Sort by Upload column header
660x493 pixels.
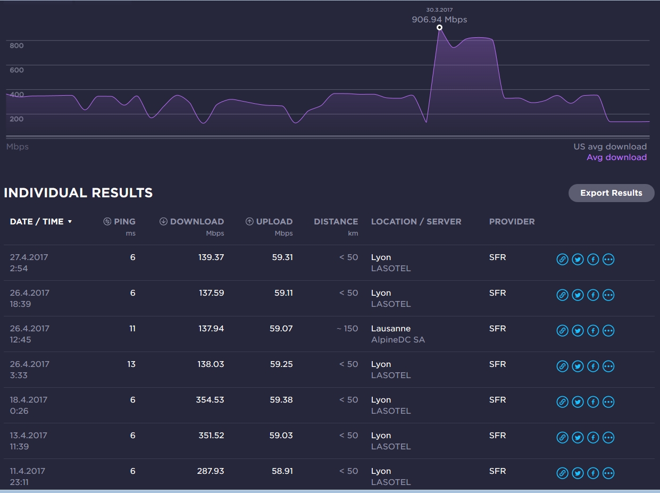[269, 222]
